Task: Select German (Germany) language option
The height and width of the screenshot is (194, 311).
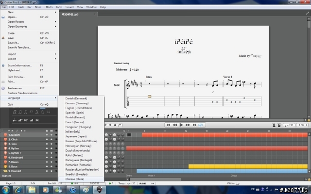Action: 77,103
